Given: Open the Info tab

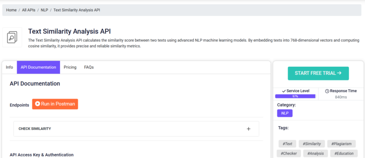Looking at the screenshot, I should 10,67.
